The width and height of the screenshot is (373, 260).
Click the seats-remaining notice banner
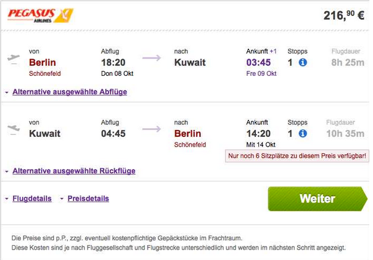297,156
